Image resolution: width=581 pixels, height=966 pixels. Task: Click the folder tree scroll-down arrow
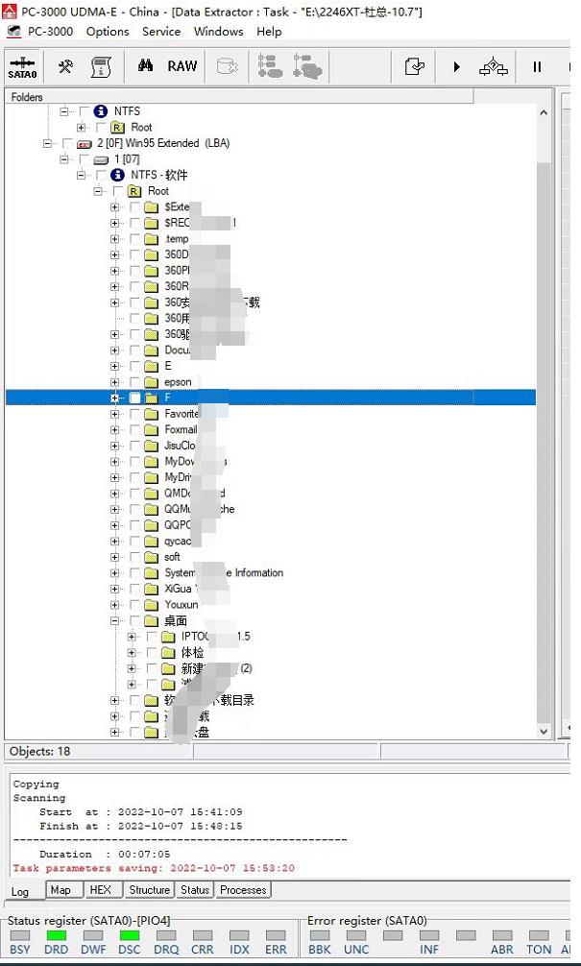tap(544, 732)
